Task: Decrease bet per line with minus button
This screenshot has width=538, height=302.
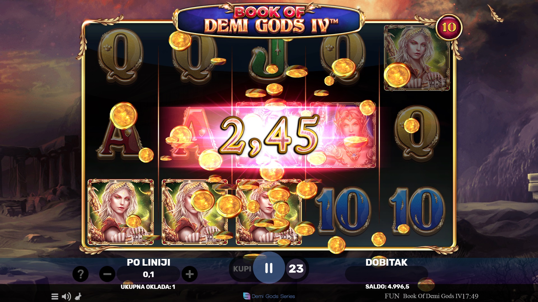Action: coord(107,274)
